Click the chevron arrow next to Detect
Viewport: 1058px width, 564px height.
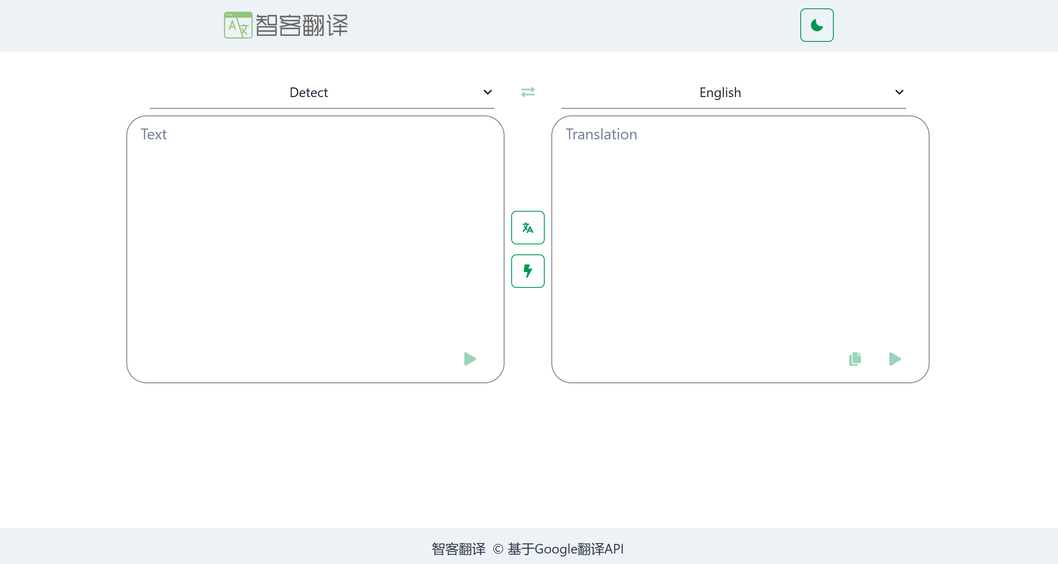487,92
